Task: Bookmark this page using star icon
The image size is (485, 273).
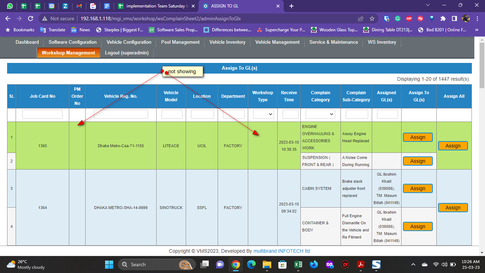Action: pyautogui.click(x=372, y=18)
